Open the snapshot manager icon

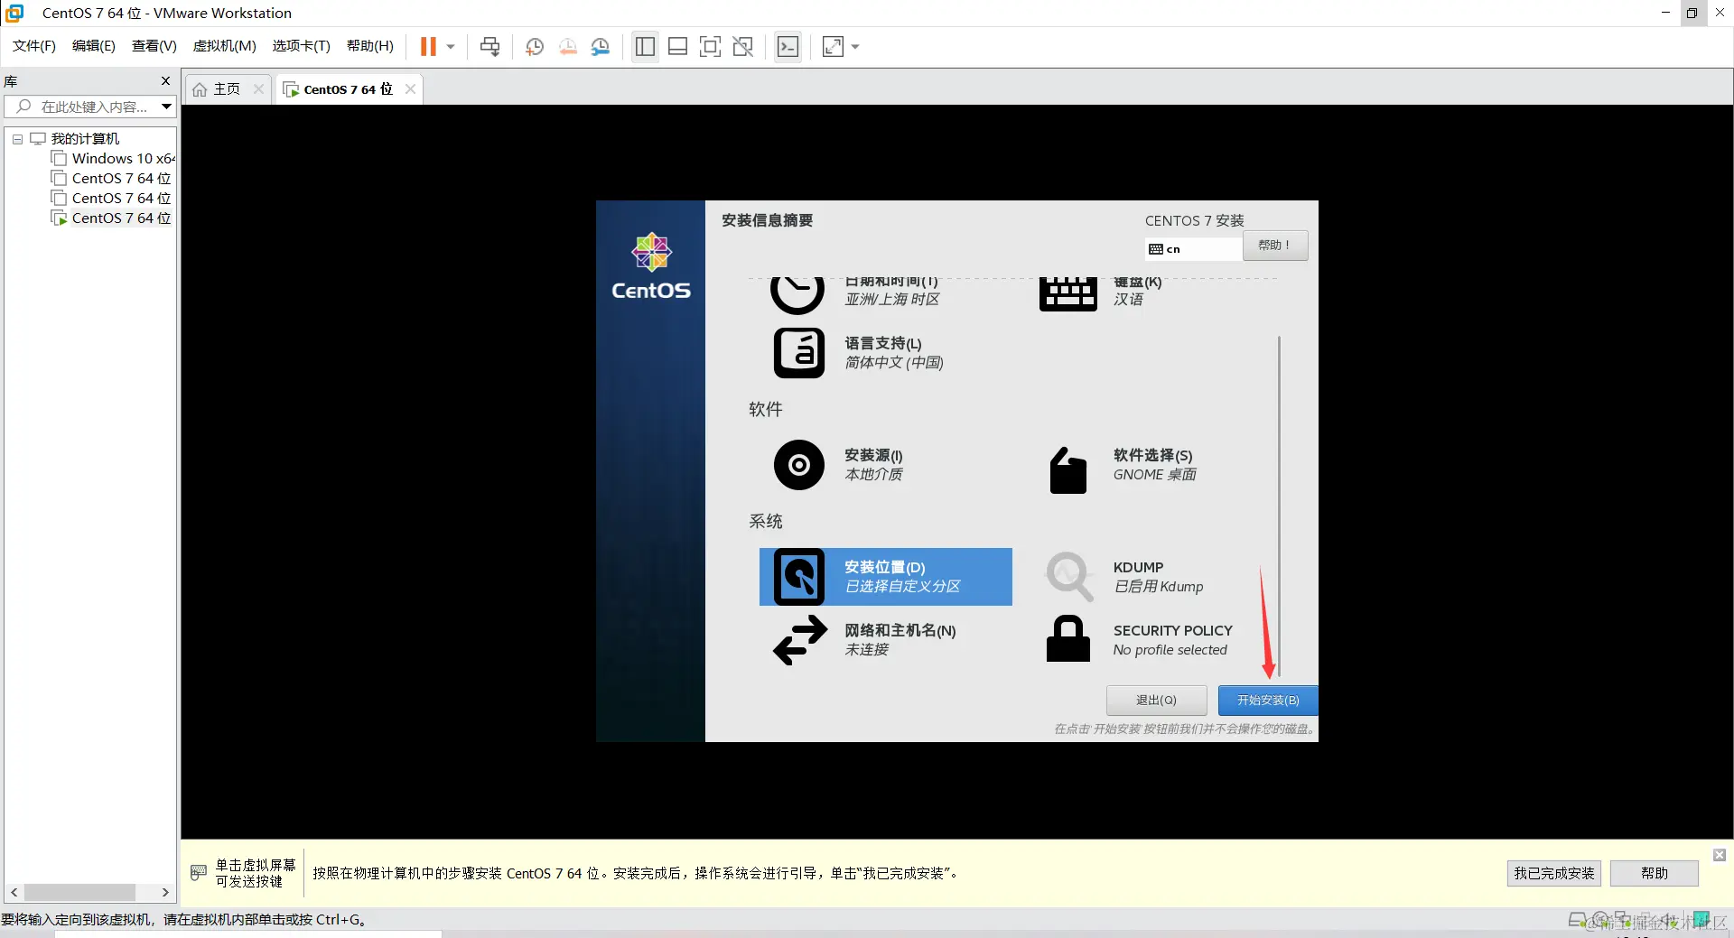point(601,47)
